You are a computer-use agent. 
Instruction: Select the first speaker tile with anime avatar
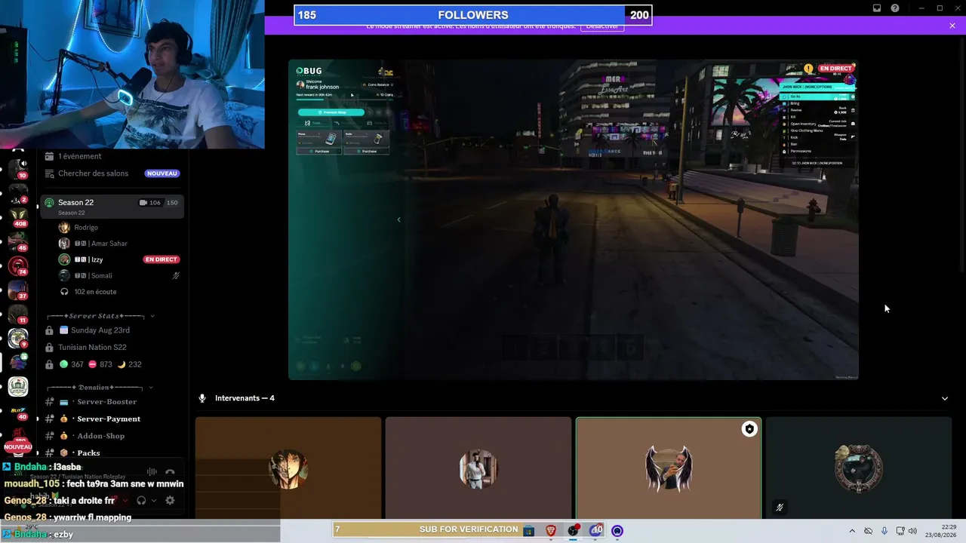coord(288,468)
